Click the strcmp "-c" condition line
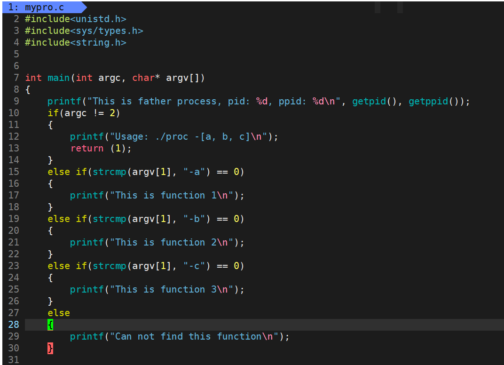Viewport: 504px width, 365px height. point(146,266)
